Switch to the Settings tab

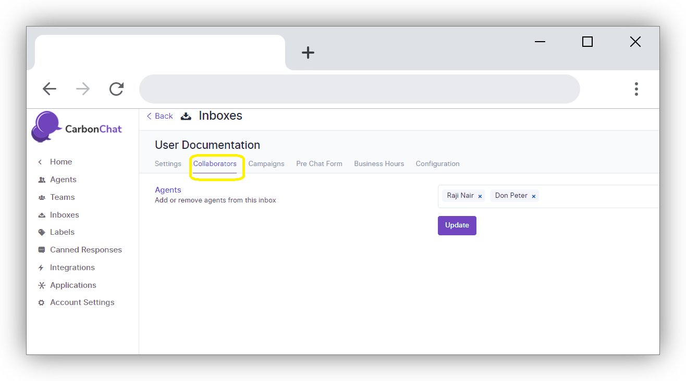(x=168, y=163)
